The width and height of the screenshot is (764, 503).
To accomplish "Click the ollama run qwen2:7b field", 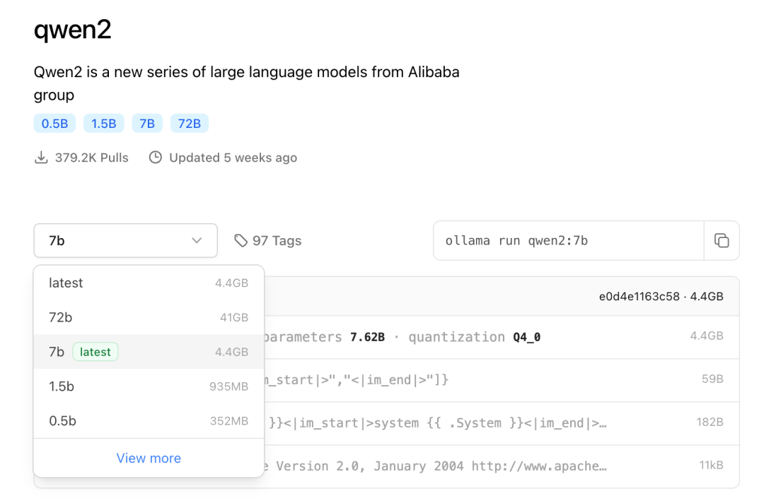I will pyautogui.click(x=569, y=241).
